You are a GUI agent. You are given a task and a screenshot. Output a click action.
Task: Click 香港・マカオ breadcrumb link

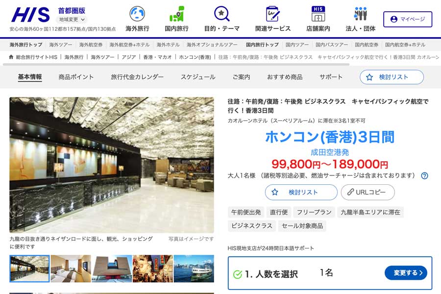[157, 57]
